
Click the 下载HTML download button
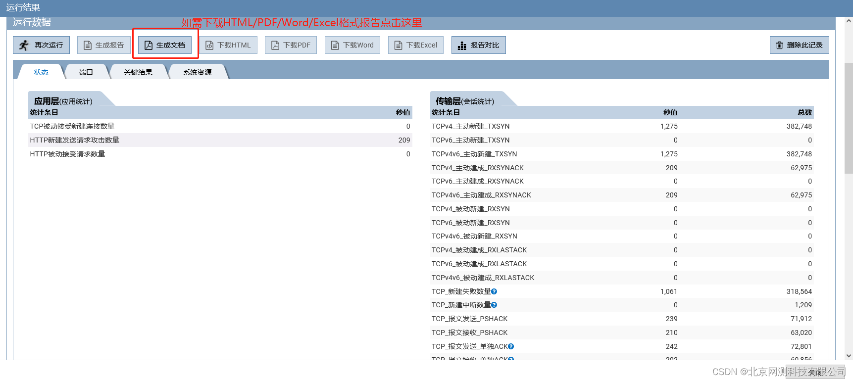pos(228,45)
